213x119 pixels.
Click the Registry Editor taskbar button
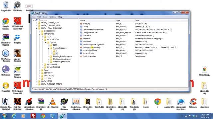point(62,116)
